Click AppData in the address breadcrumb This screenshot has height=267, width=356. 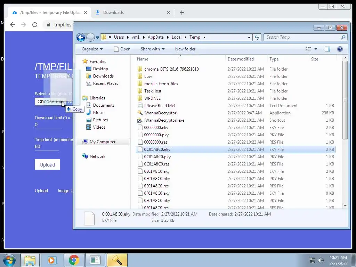click(x=155, y=37)
